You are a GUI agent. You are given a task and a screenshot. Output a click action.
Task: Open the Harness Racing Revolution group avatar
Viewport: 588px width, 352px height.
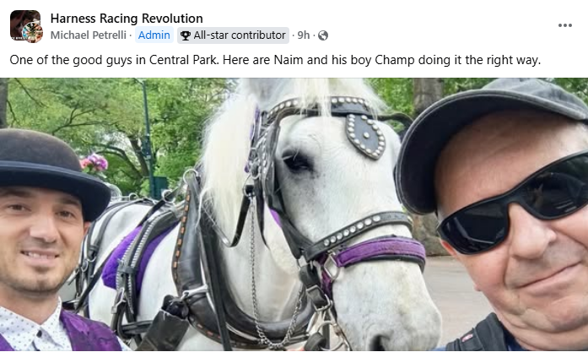pyautogui.click(x=24, y=24)
